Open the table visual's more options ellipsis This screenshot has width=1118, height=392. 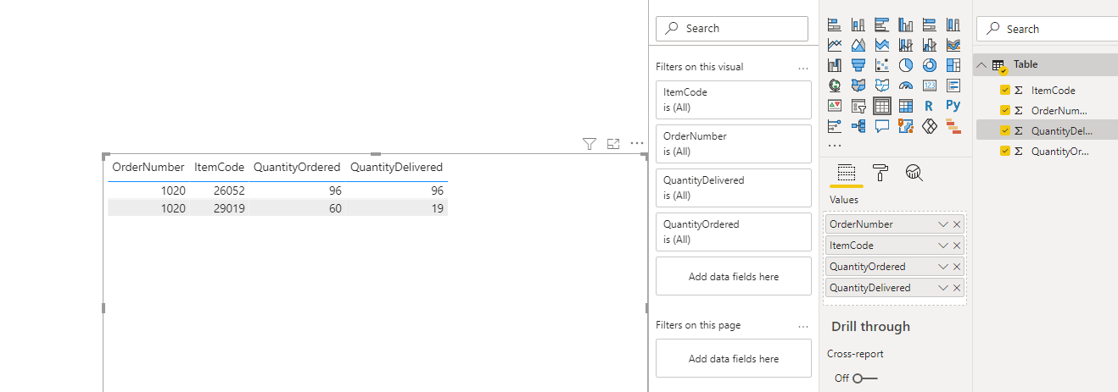click(x=637, y=144)
